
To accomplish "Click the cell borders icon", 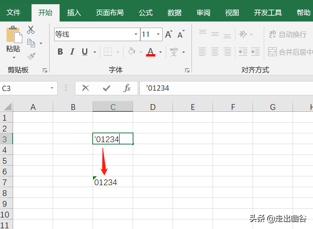I will click(108, 52).
